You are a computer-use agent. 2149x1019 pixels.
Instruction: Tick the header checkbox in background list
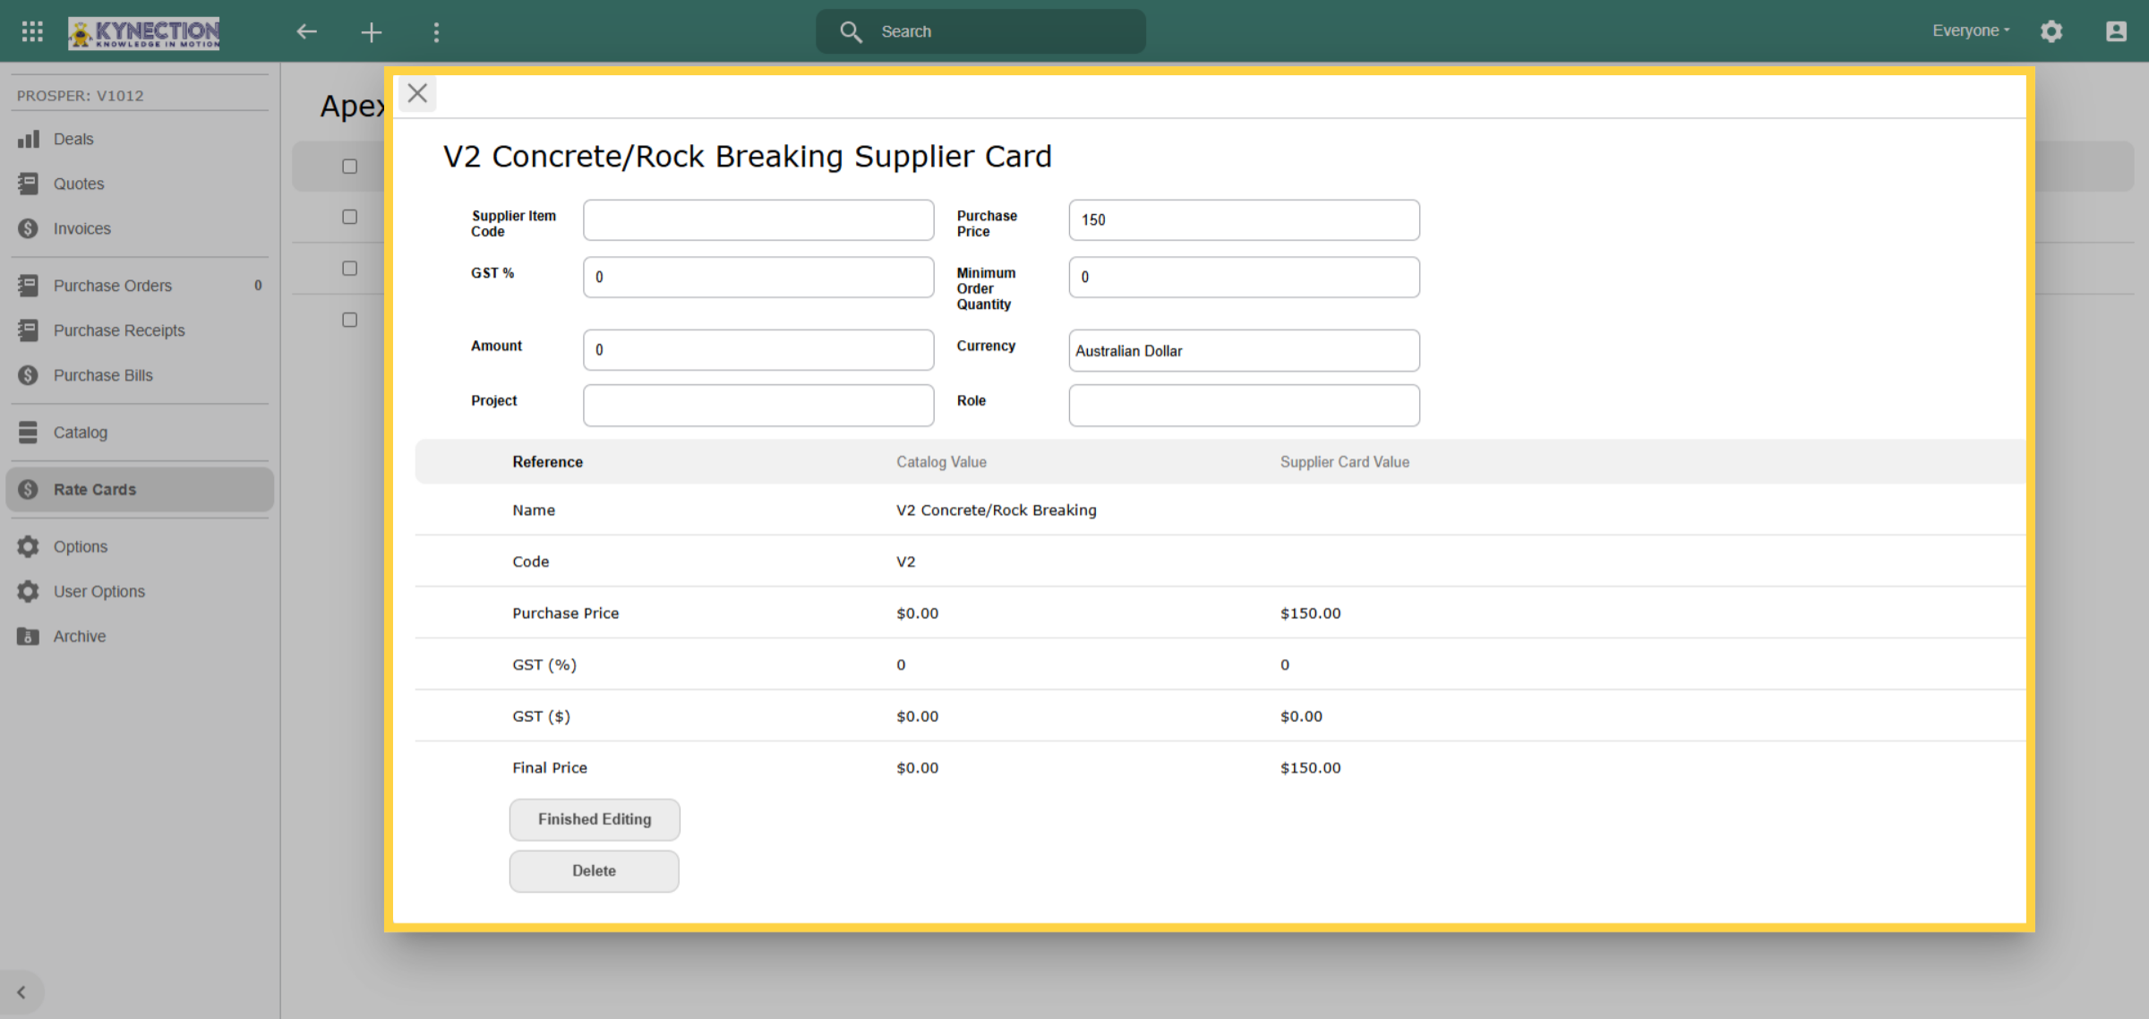tap(350, 167)
